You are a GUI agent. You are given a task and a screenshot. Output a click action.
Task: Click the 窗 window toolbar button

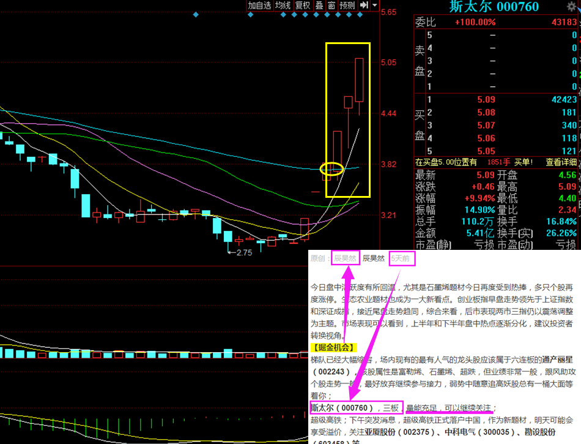point(331,5)
